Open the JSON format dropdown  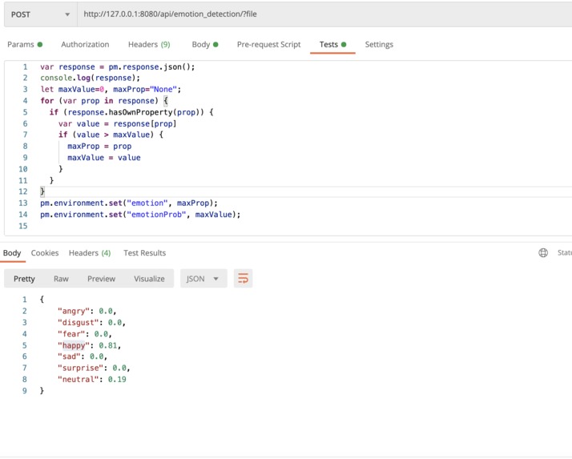click(x=203, y=279)
